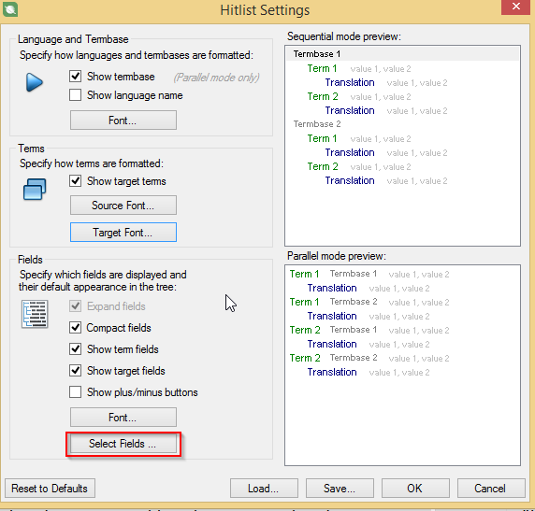Uncheck Show target fields option
This screenshot has width=535, height=511.
coord(75,371)
